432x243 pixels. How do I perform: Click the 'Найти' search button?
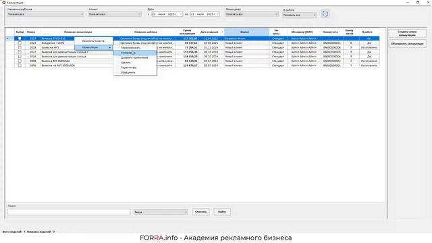click(222, 212)
